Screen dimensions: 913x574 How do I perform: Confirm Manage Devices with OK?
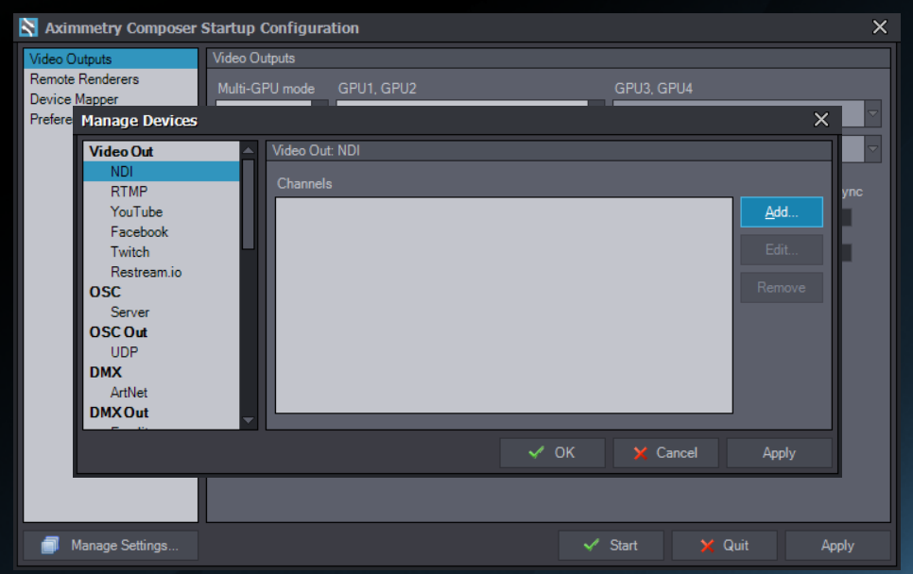[x=552, y=452]
